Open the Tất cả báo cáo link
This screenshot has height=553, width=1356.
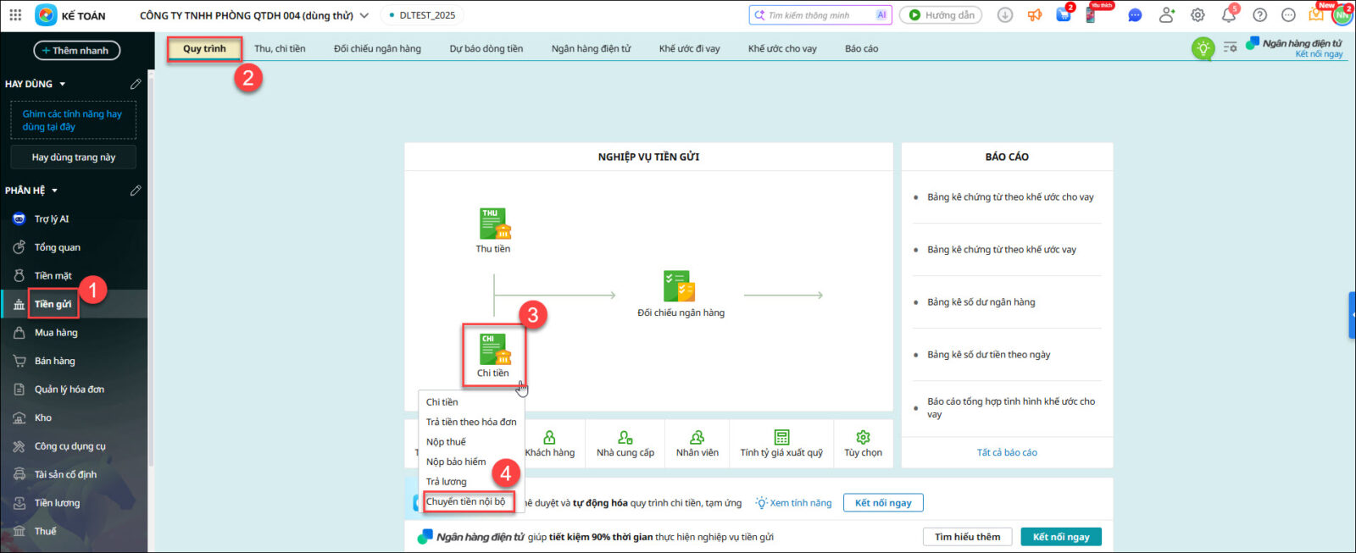click(1007, 452)
